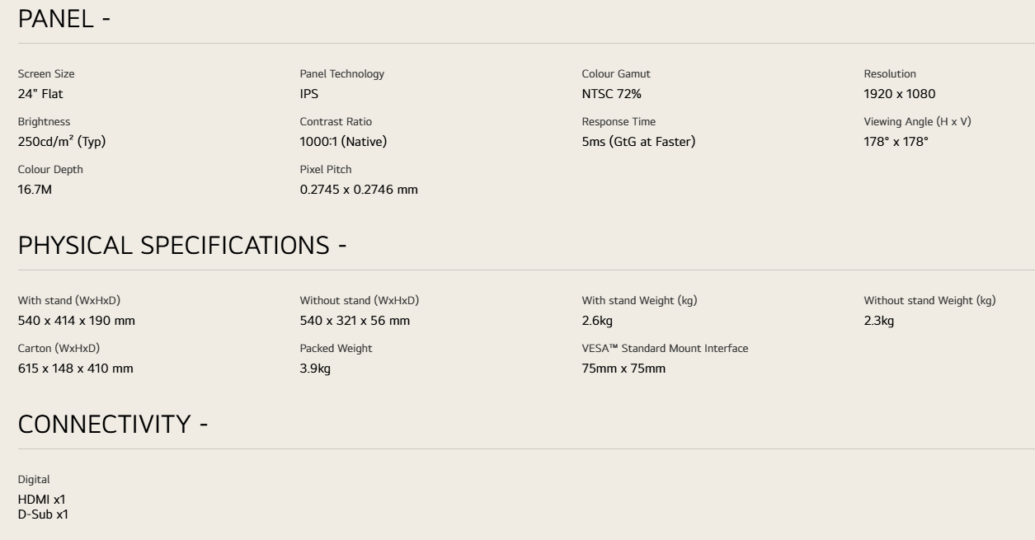Viewport: 1035px width, 540px height.
Task: Click the With stand dimensions value
Action: [x=77, y=321]
